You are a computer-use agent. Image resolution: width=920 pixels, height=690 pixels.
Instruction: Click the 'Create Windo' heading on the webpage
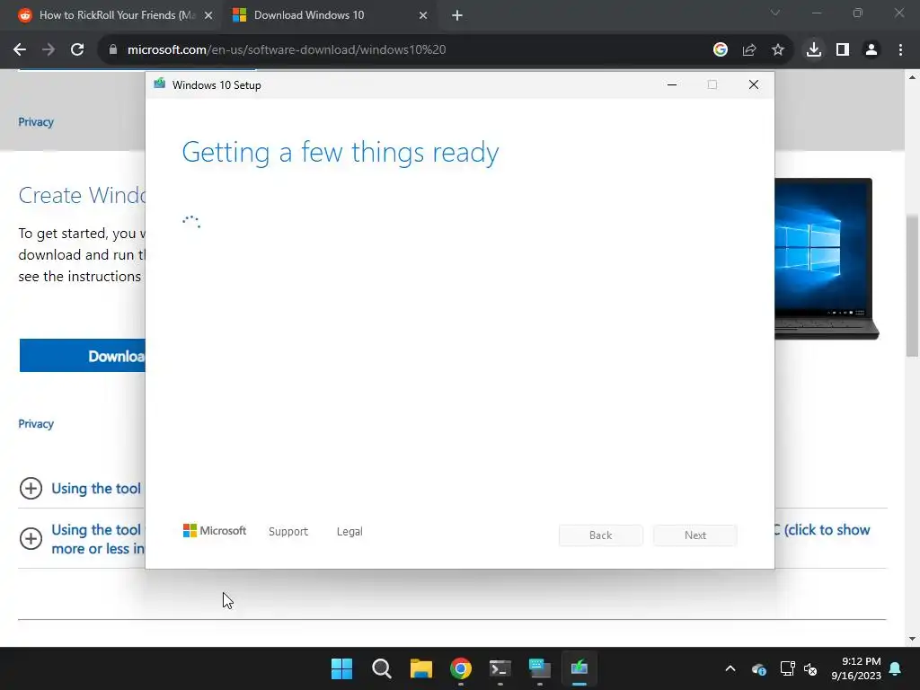[x=82, y=195]
